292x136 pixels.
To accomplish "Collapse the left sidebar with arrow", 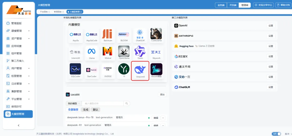I will [x=19, y=125].
